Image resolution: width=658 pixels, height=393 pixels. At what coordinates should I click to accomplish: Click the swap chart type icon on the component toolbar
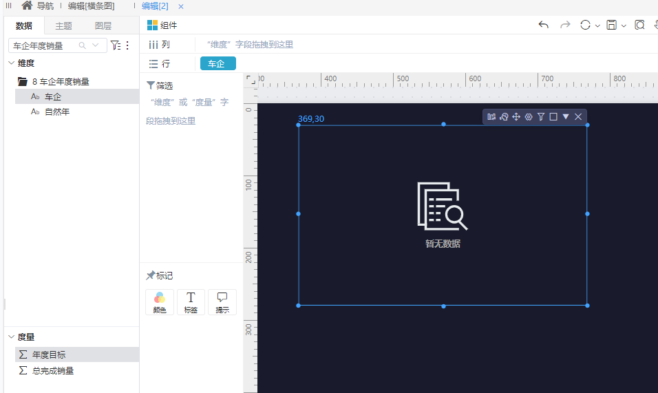[x=491, y=116]
